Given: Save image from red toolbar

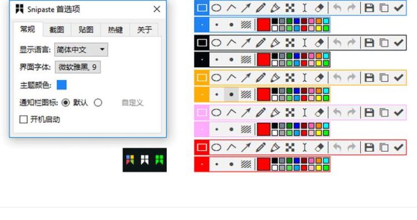Looking at the screenshot, I should point(369,147).
